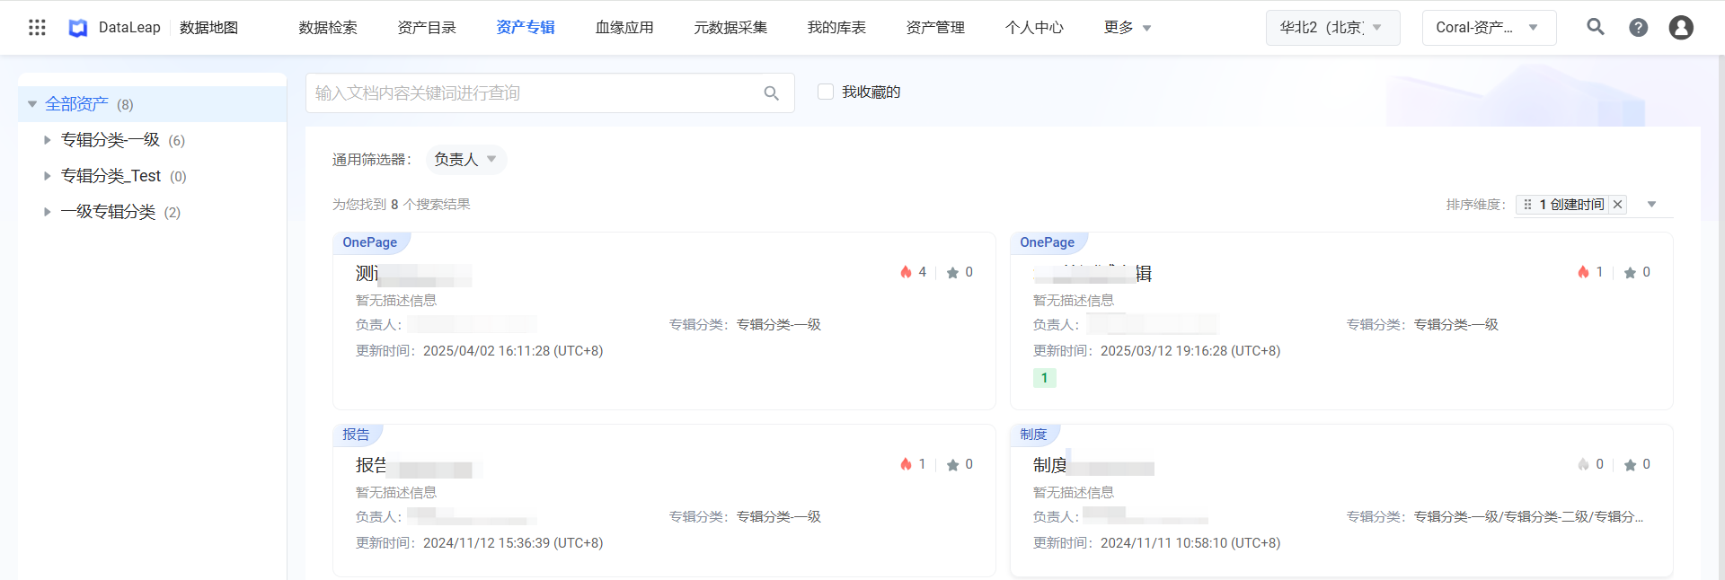1725x580 pixels.
Task: Click star icon on 报告 card
Action: click(x=952, y=465)
